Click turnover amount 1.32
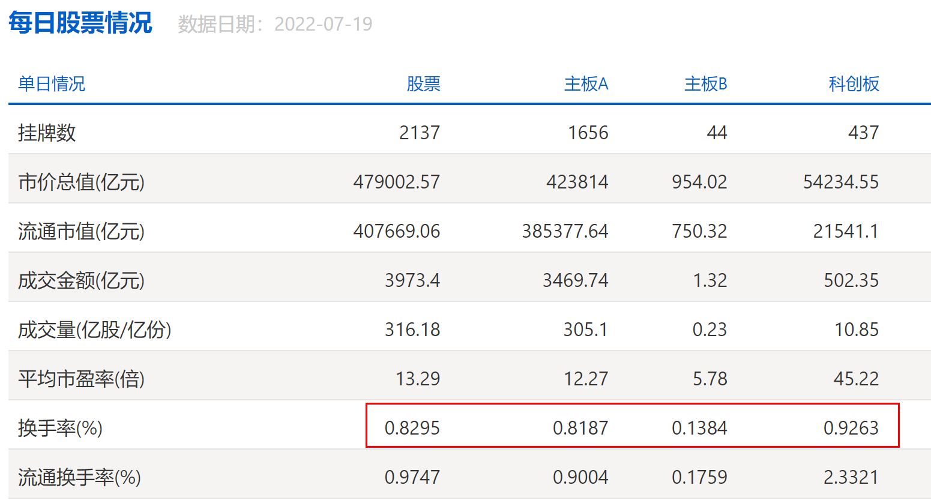Image resolution: width=931 pixels, height=503 pixels. pos(710,280)
